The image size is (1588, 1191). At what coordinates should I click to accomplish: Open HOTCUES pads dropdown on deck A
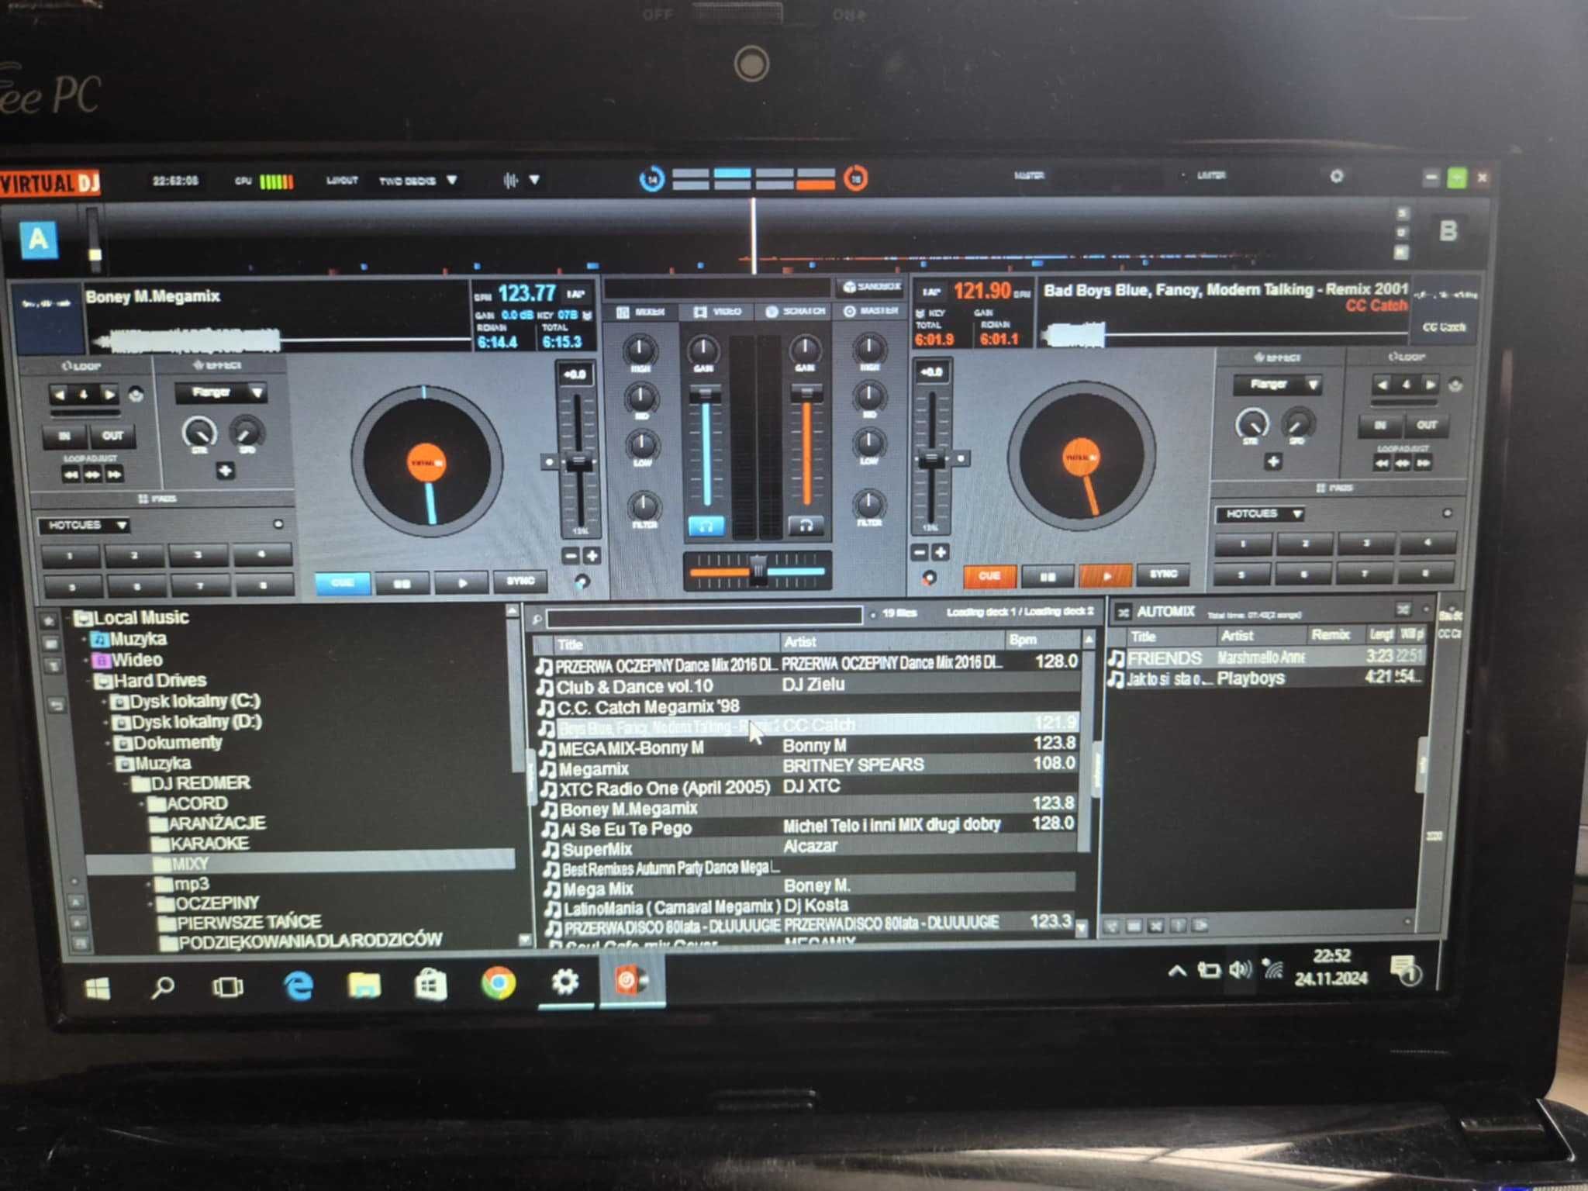click(85, 526)
